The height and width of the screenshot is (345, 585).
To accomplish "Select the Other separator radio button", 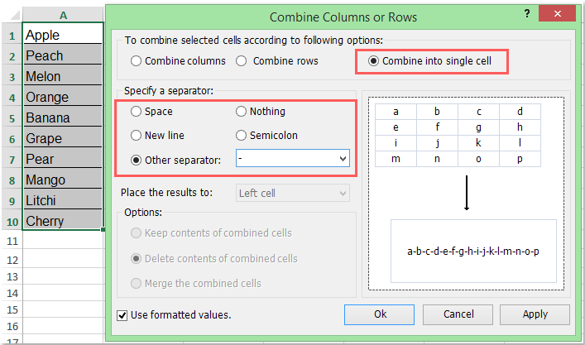I will 137,159.
